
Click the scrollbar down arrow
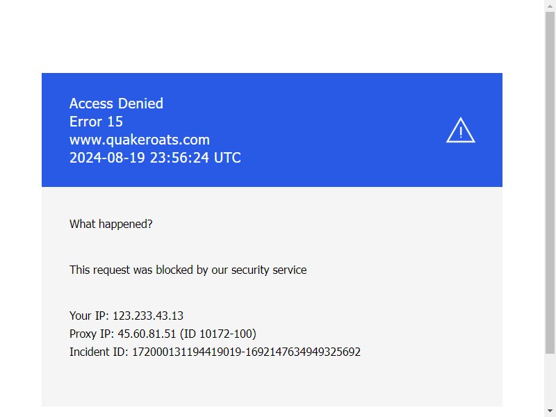pyautogui.click(x=550, y=411)
